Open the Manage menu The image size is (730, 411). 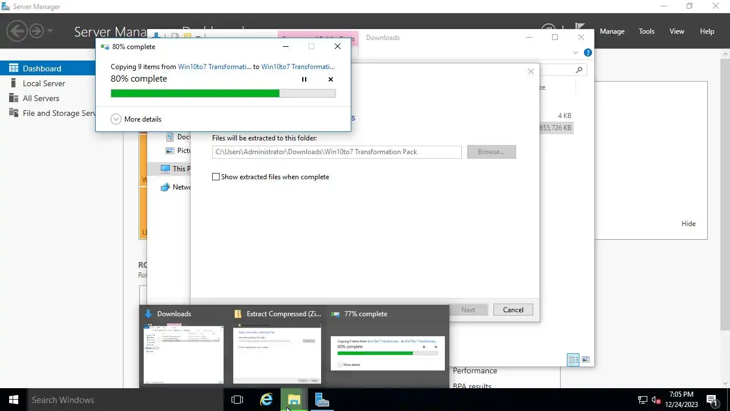click(612, 31)
